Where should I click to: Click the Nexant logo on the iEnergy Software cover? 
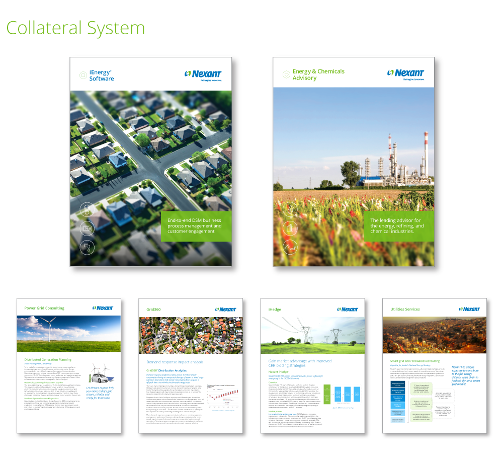(x=203, y=75)
